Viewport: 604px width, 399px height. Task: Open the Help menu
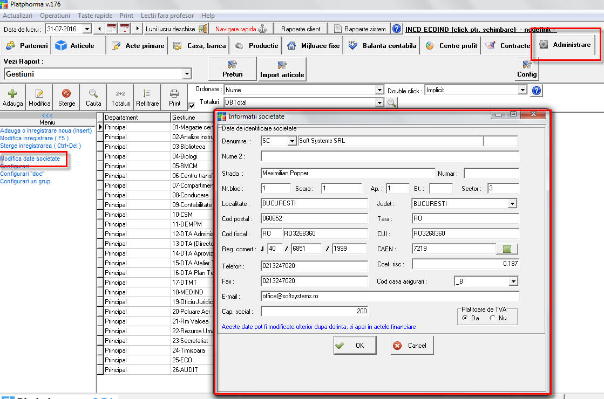(208, 16)
